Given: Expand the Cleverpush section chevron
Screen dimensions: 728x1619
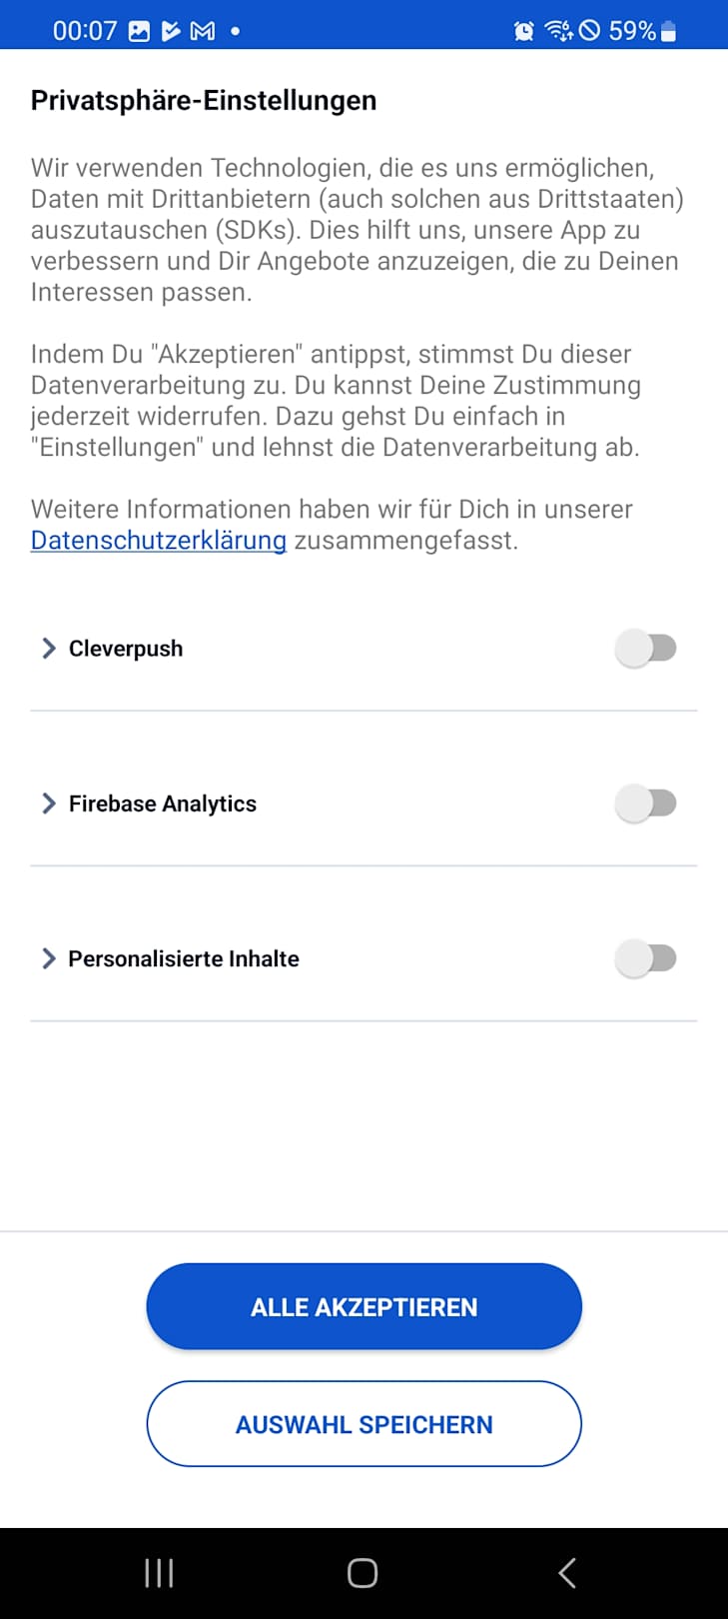Looking at the screenshot, I should (x=48, y=649).
